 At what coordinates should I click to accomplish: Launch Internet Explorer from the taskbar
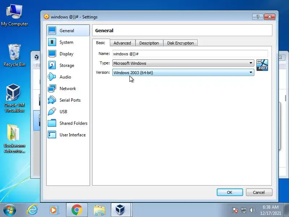click(x=33, y=210)
